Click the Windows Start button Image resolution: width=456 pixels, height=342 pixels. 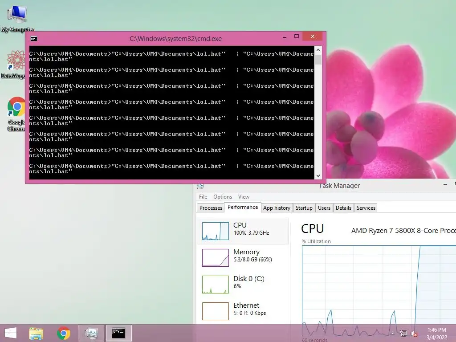[11, 333]
